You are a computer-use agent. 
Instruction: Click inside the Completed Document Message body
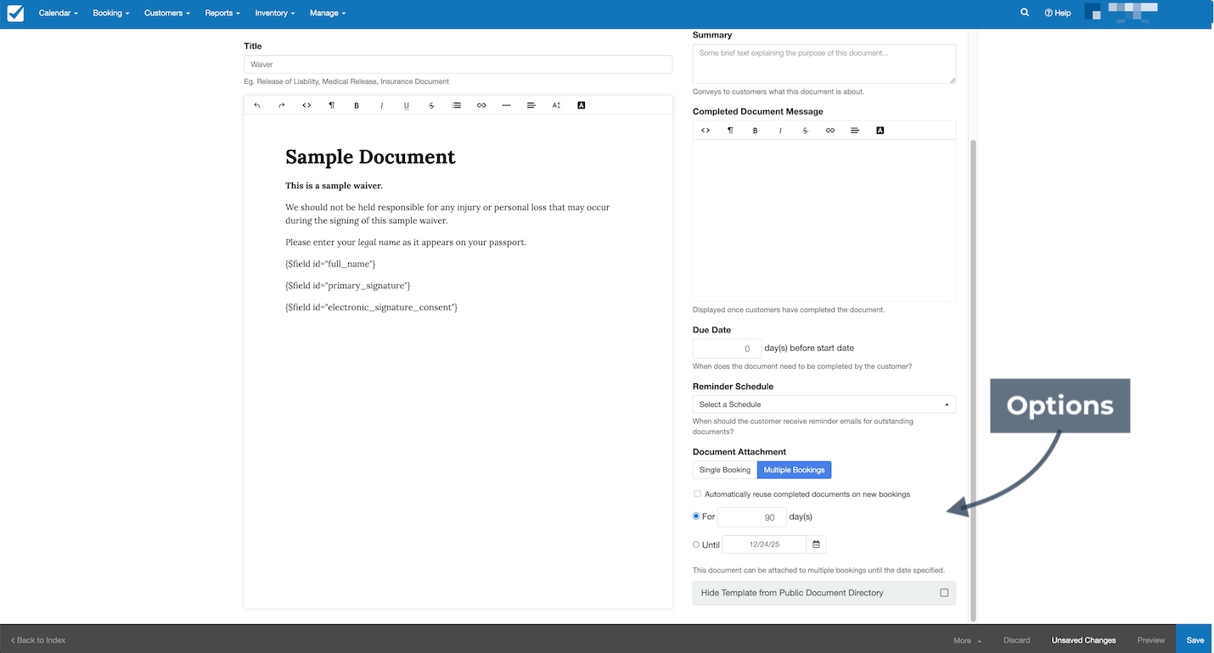(x=823, y=220)
